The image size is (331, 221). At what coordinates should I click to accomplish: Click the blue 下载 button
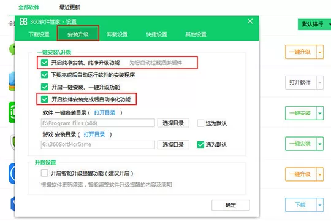(x=300, y=204)
